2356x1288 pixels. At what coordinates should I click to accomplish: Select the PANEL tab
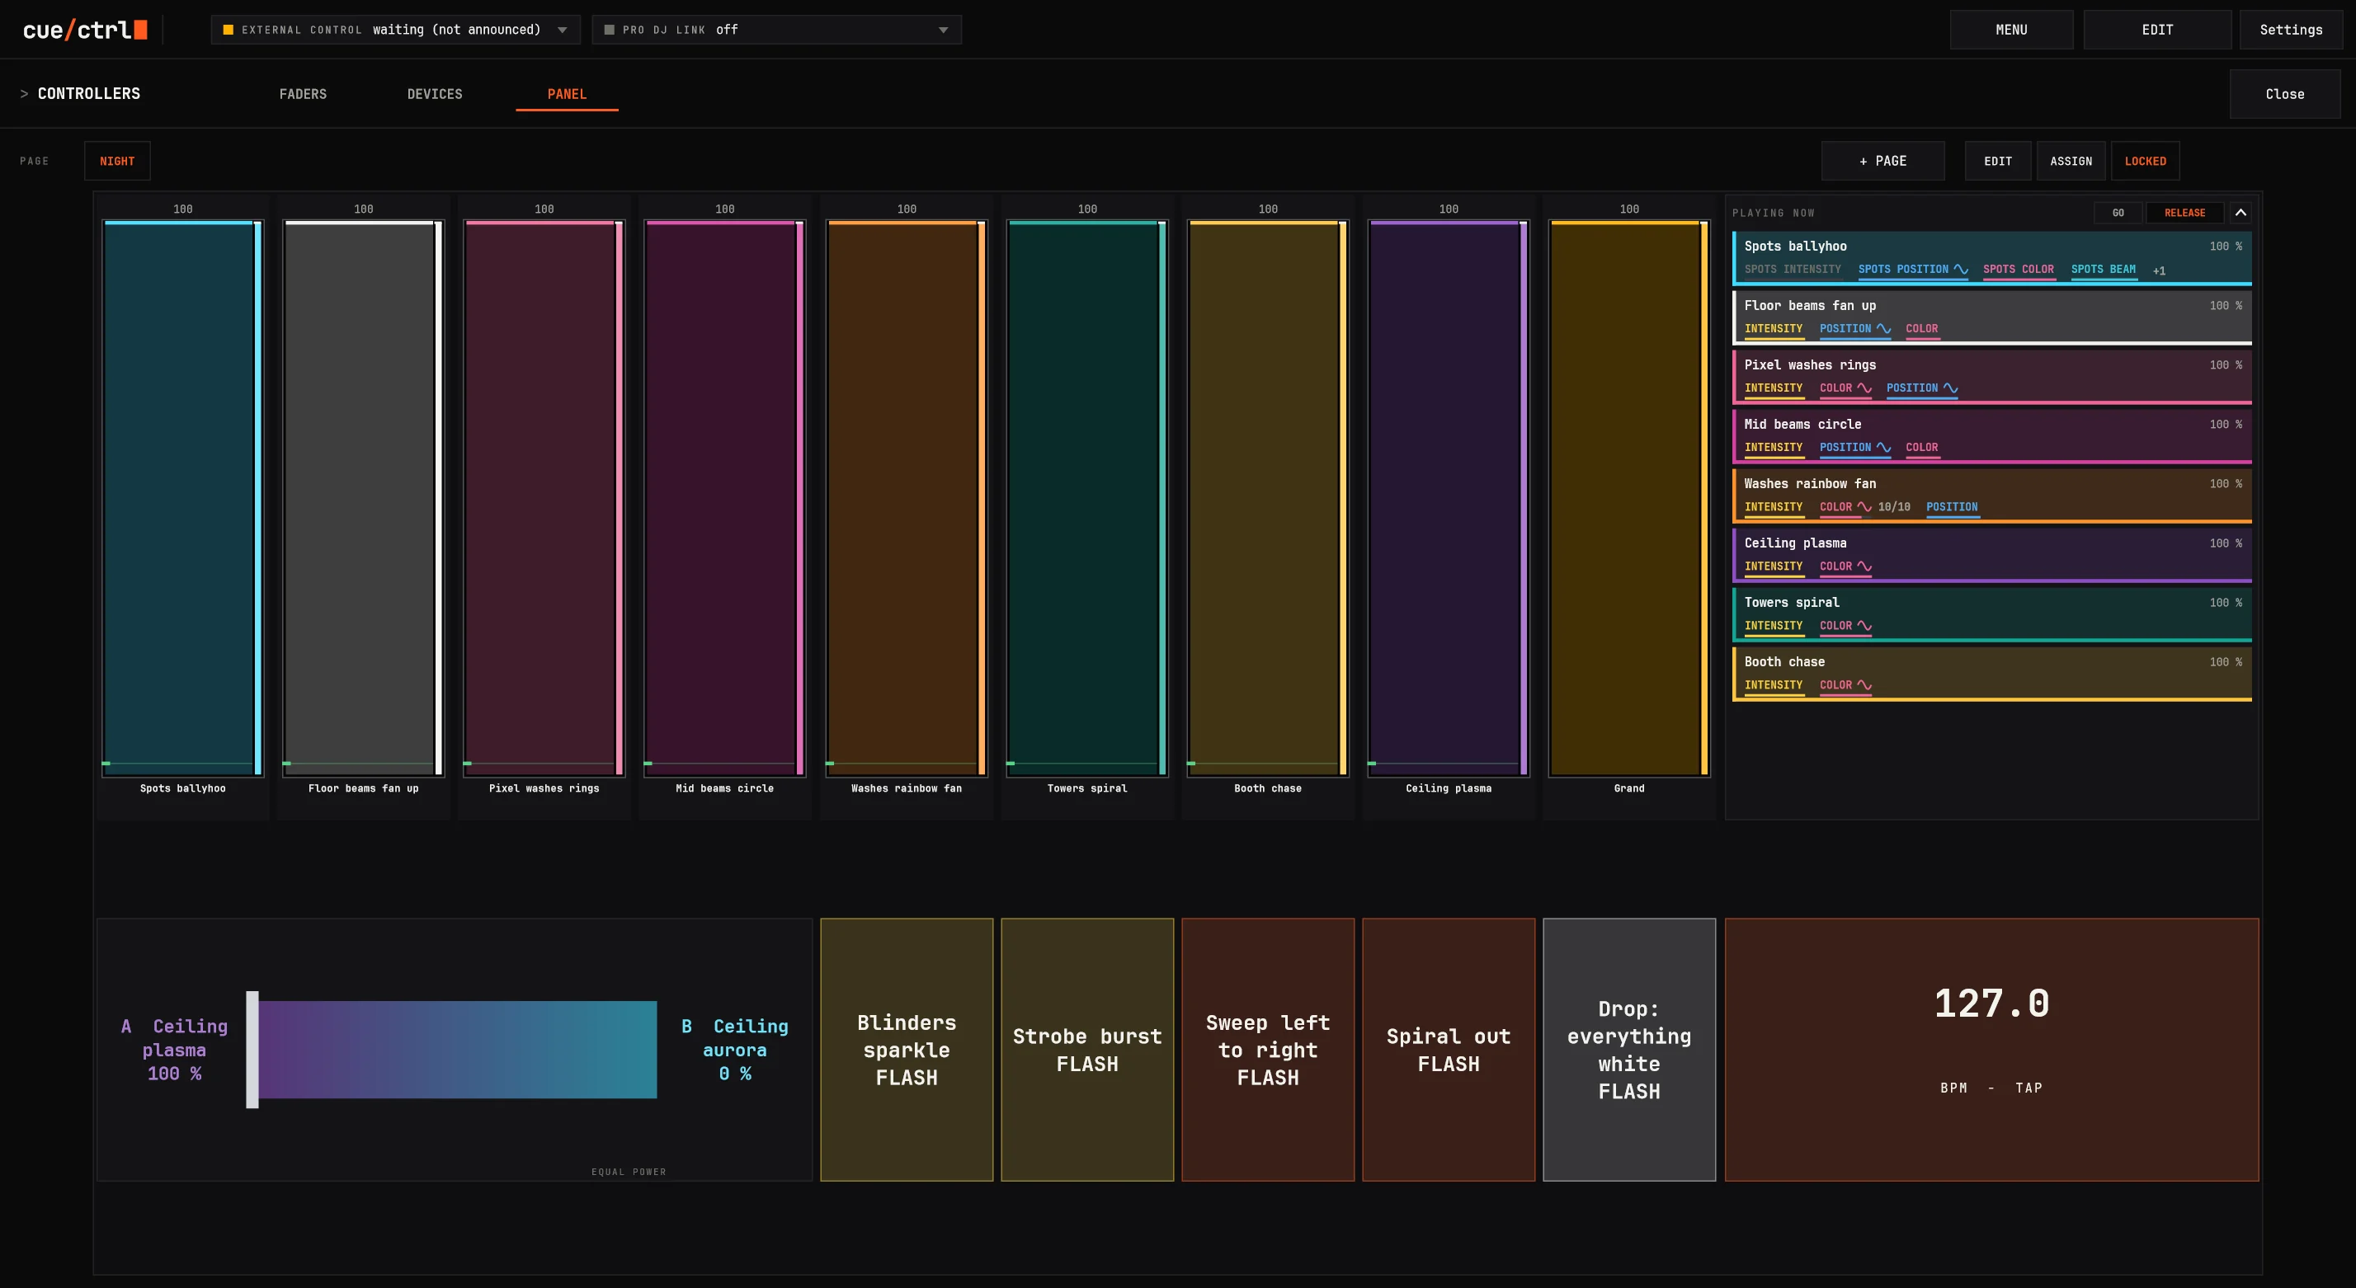point(567,94)
